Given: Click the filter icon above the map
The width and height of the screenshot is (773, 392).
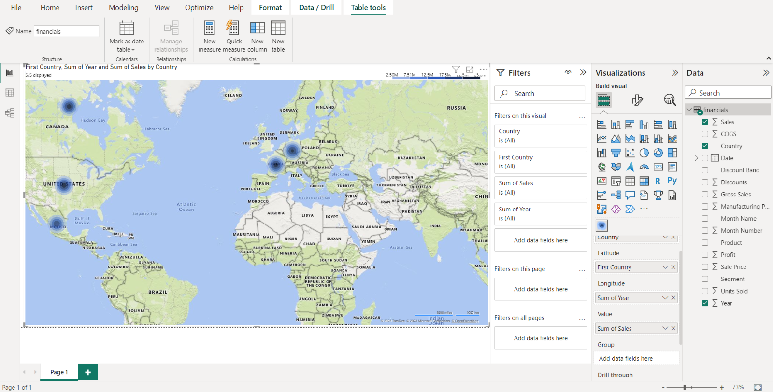Looking at the screenshot, I should (x=456, y=70).
